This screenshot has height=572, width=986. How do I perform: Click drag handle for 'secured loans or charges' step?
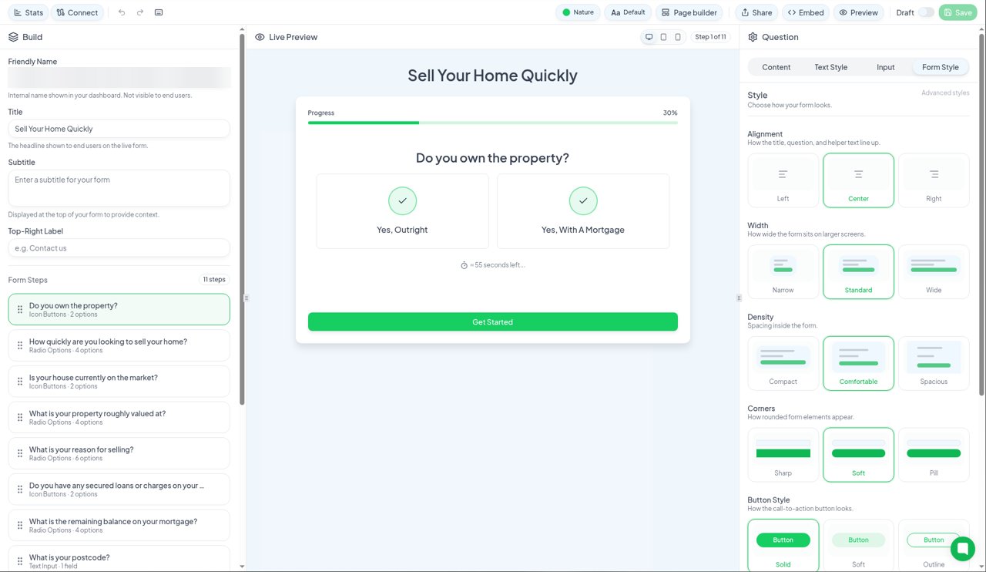20,490
